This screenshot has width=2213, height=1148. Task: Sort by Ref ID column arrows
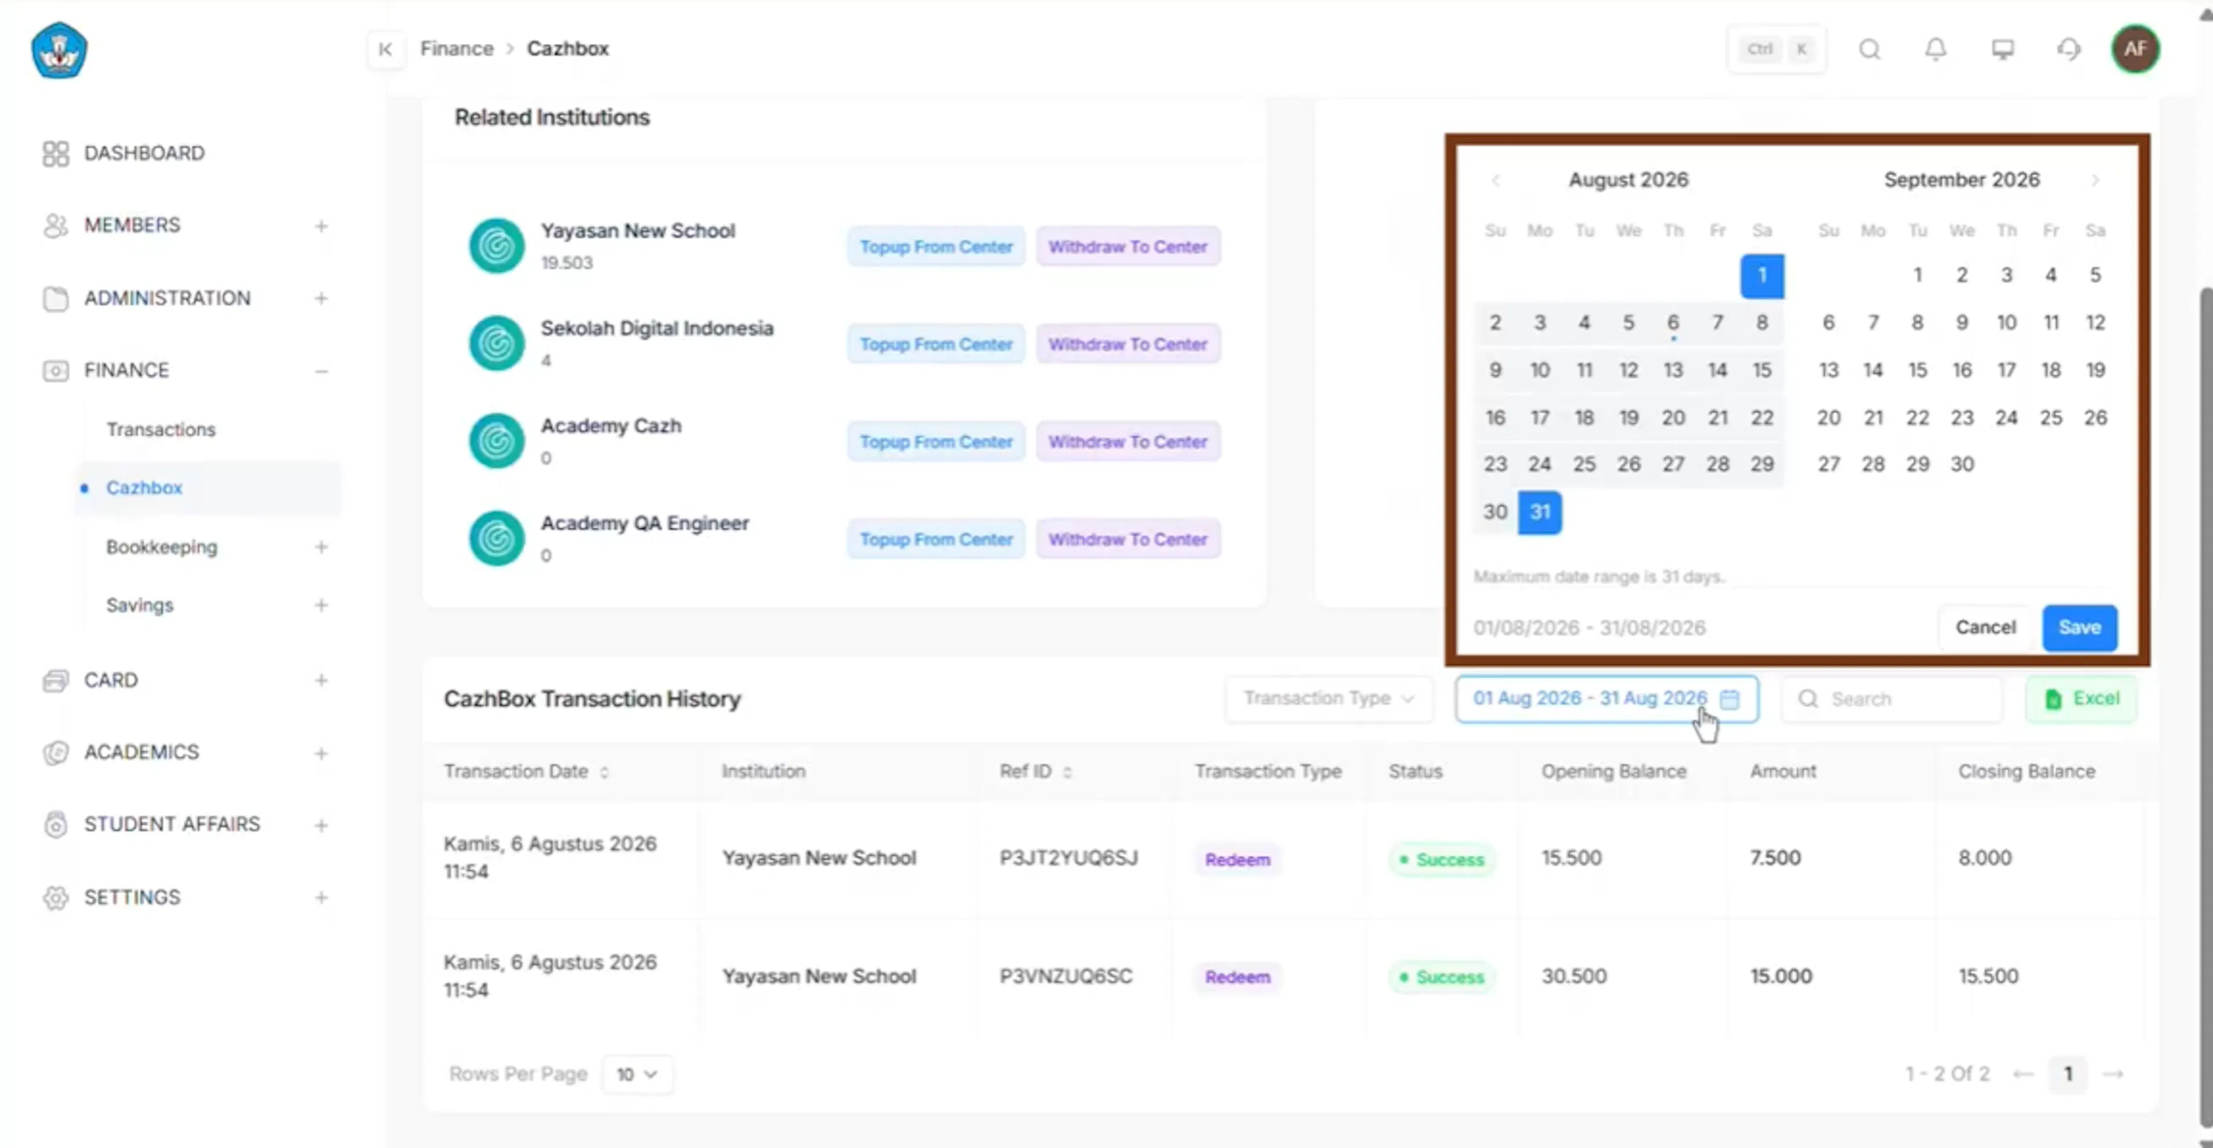(1067, 772)
